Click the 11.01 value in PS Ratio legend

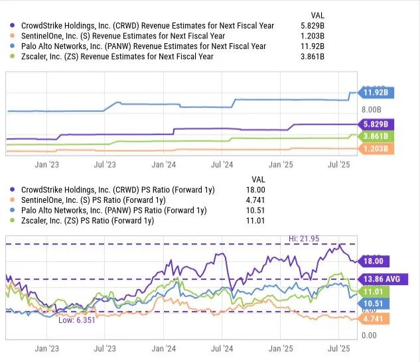pos(255,221)
